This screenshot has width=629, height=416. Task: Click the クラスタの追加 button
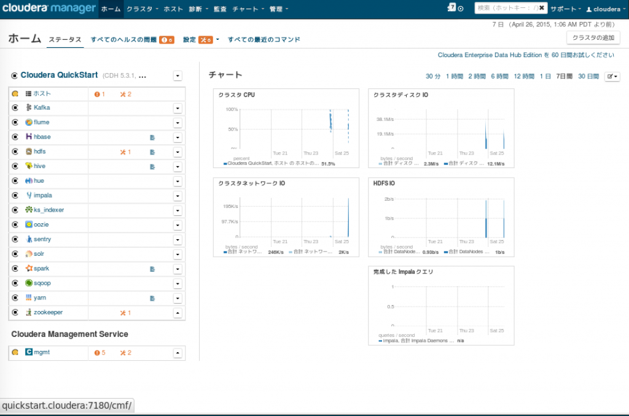coord(593,37)
